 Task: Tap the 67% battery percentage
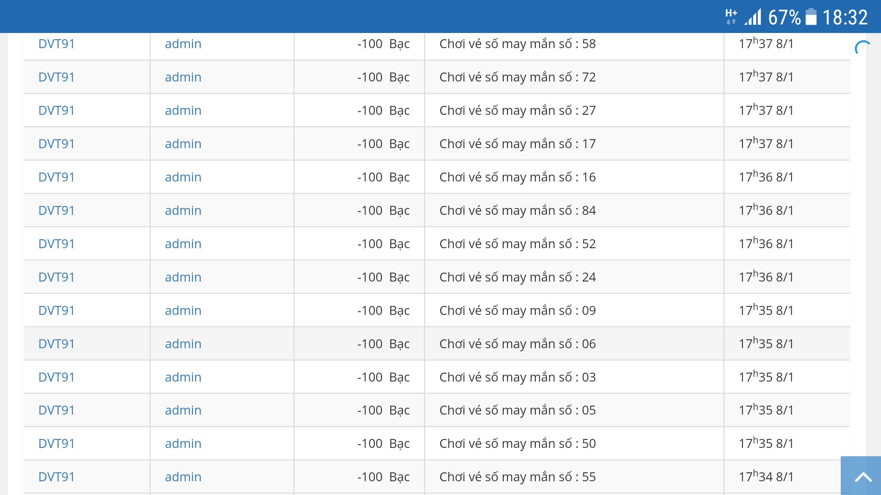click(x=784, y=17)
